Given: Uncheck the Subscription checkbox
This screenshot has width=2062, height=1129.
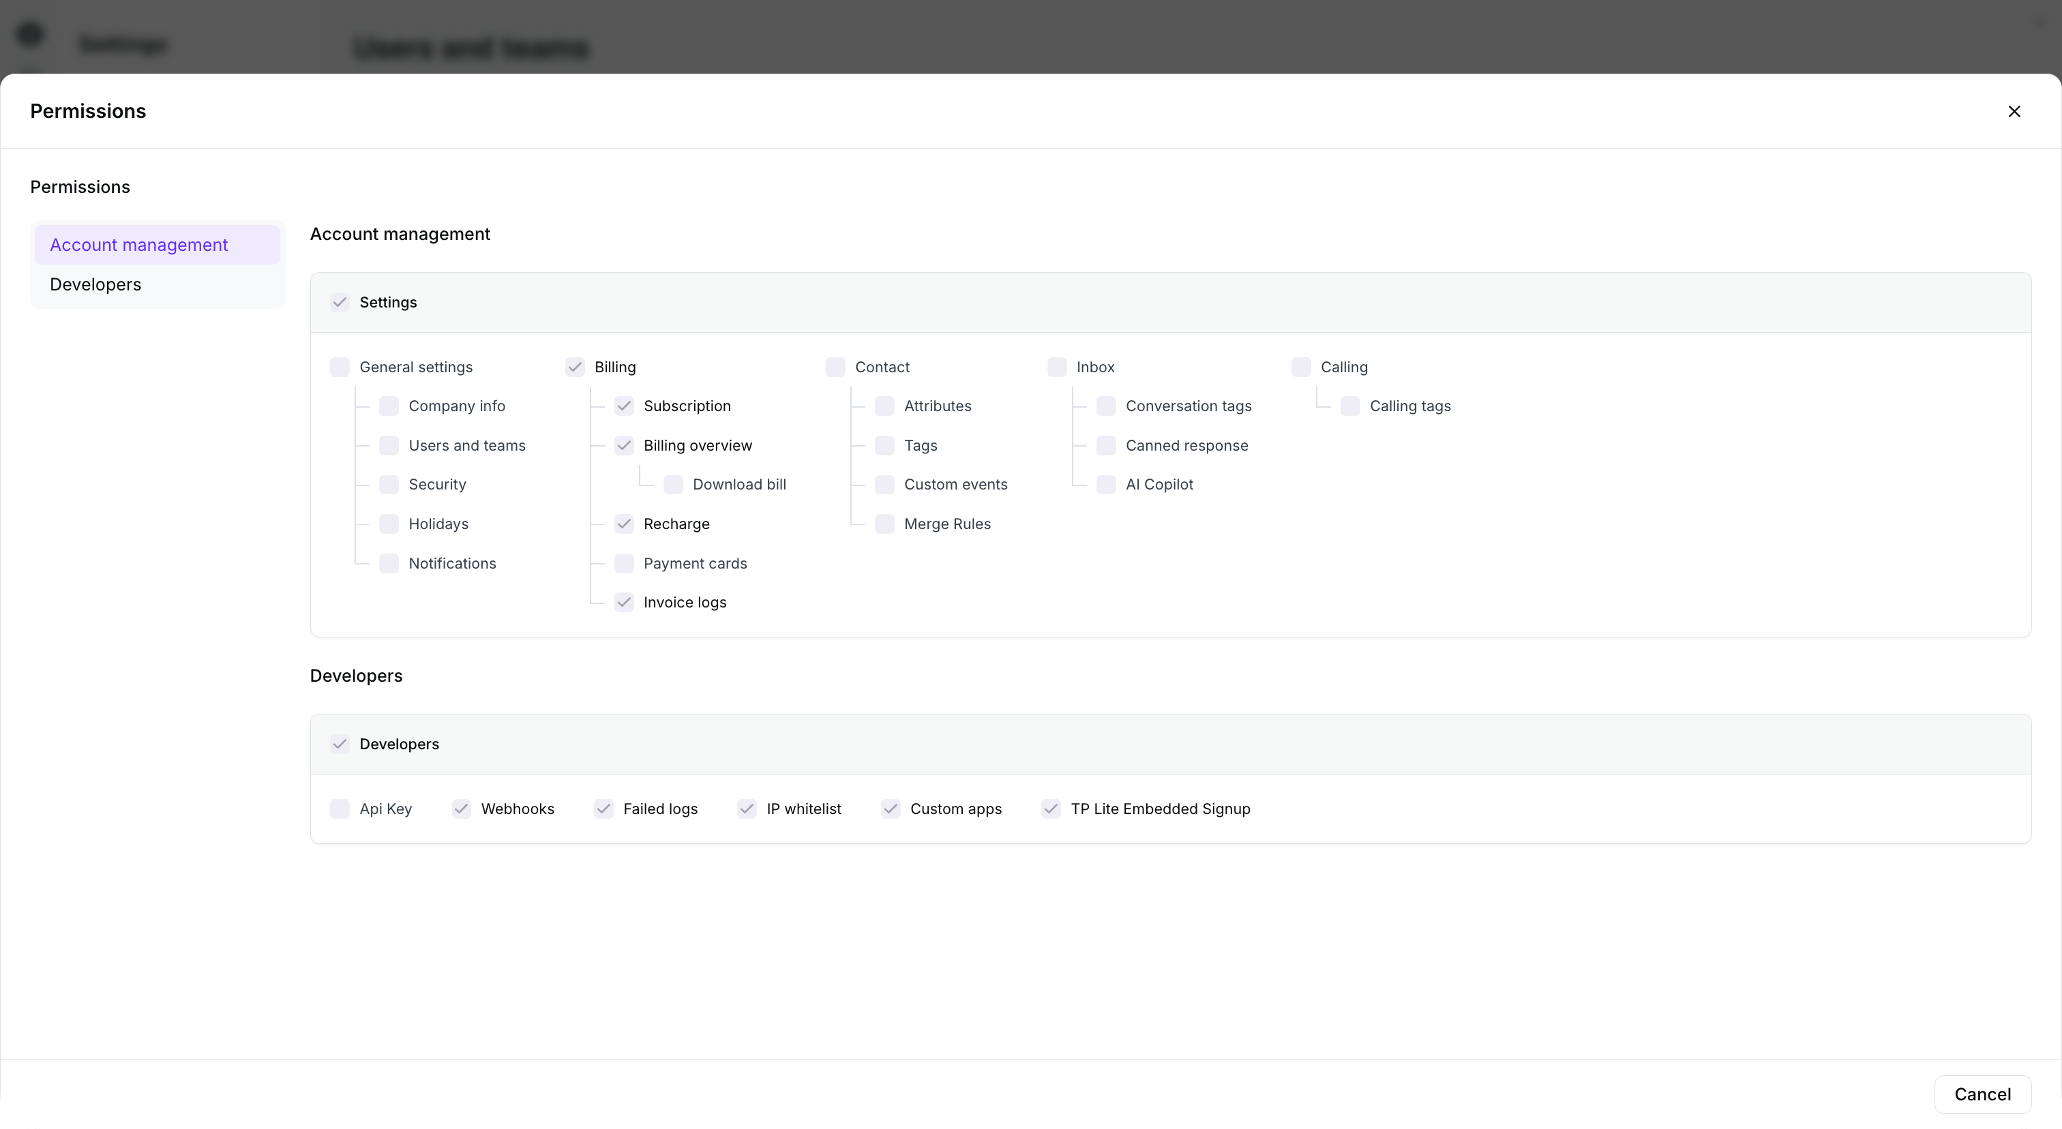Looking at the screenshot, I should point(623,406).
